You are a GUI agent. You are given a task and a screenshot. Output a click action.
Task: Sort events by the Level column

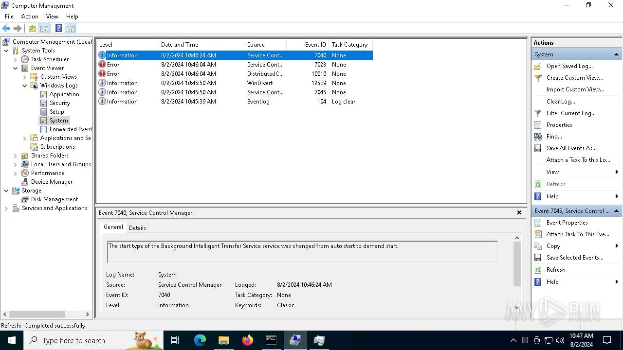click(x=127, y=44)
